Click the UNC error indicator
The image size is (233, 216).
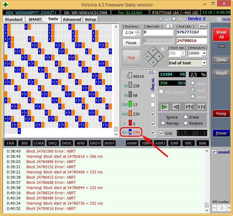pyautogui.click(x=189, y=143)
